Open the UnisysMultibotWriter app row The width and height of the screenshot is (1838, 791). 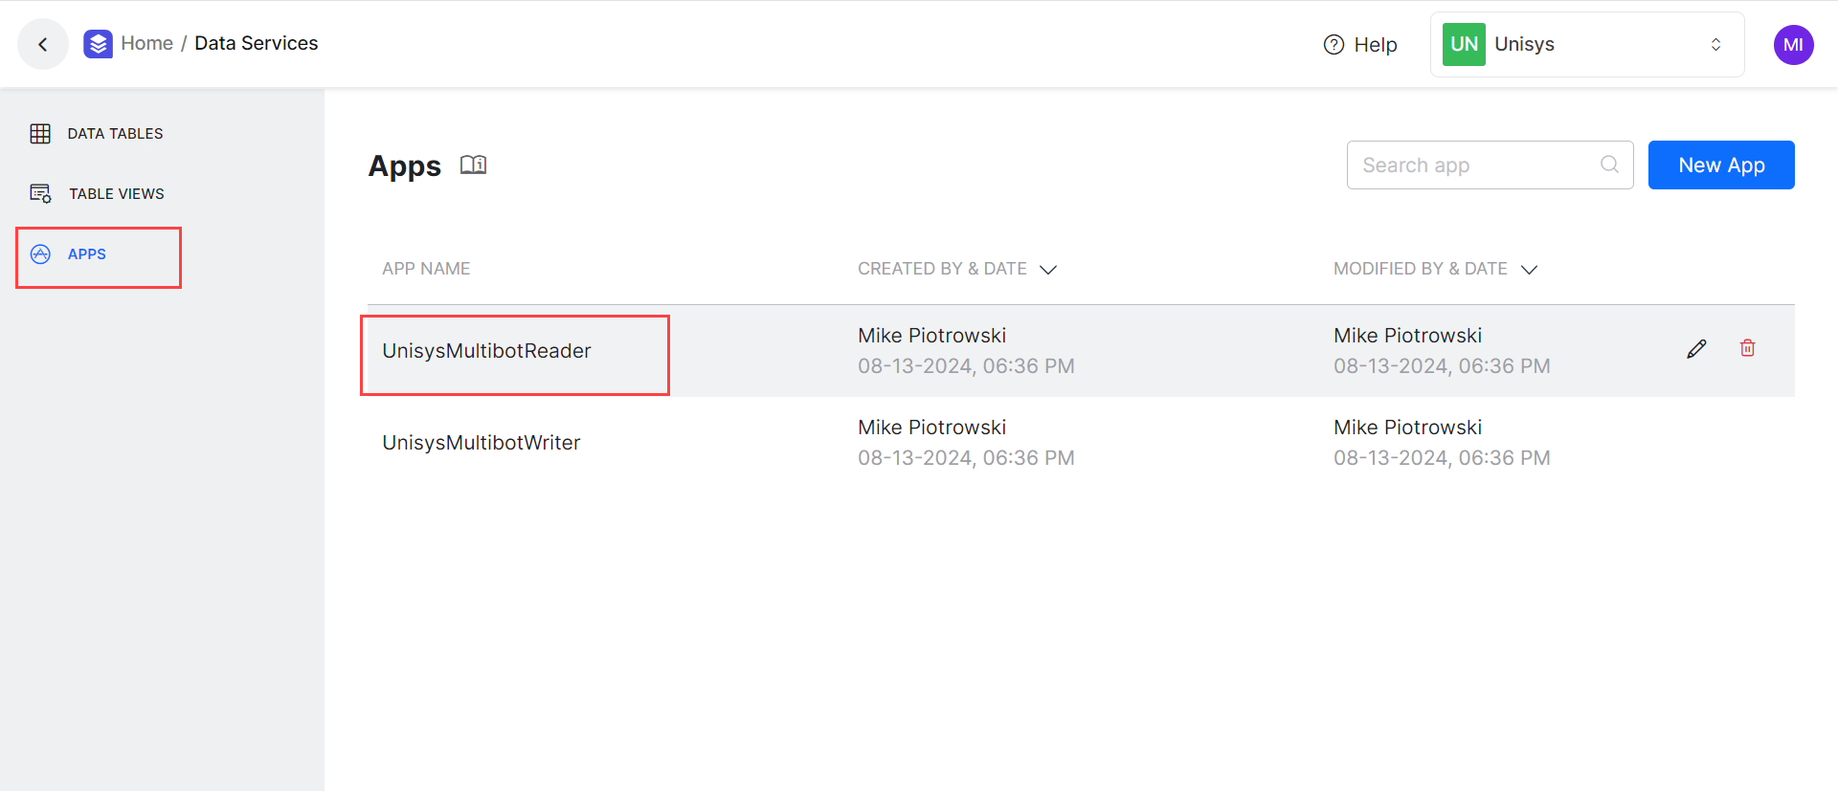[x=482, y=443]
